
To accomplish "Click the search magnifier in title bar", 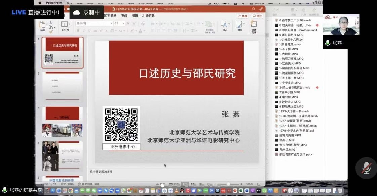I will pos(254,9).
